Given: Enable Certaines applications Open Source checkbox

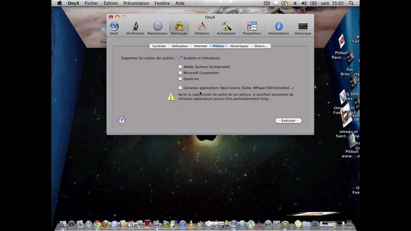Looking at the screenshot, I should click(180, 88).
